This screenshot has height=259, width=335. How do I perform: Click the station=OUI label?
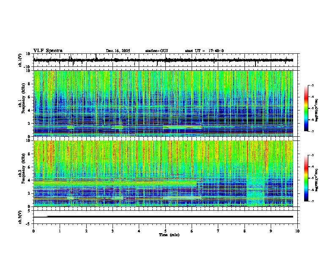pos(157,51)
